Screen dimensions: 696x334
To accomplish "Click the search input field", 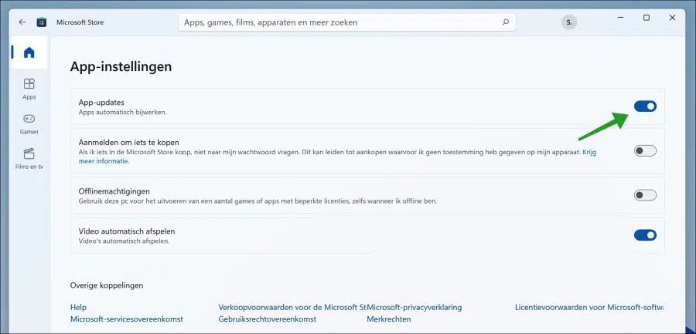I will coord(347,22).
